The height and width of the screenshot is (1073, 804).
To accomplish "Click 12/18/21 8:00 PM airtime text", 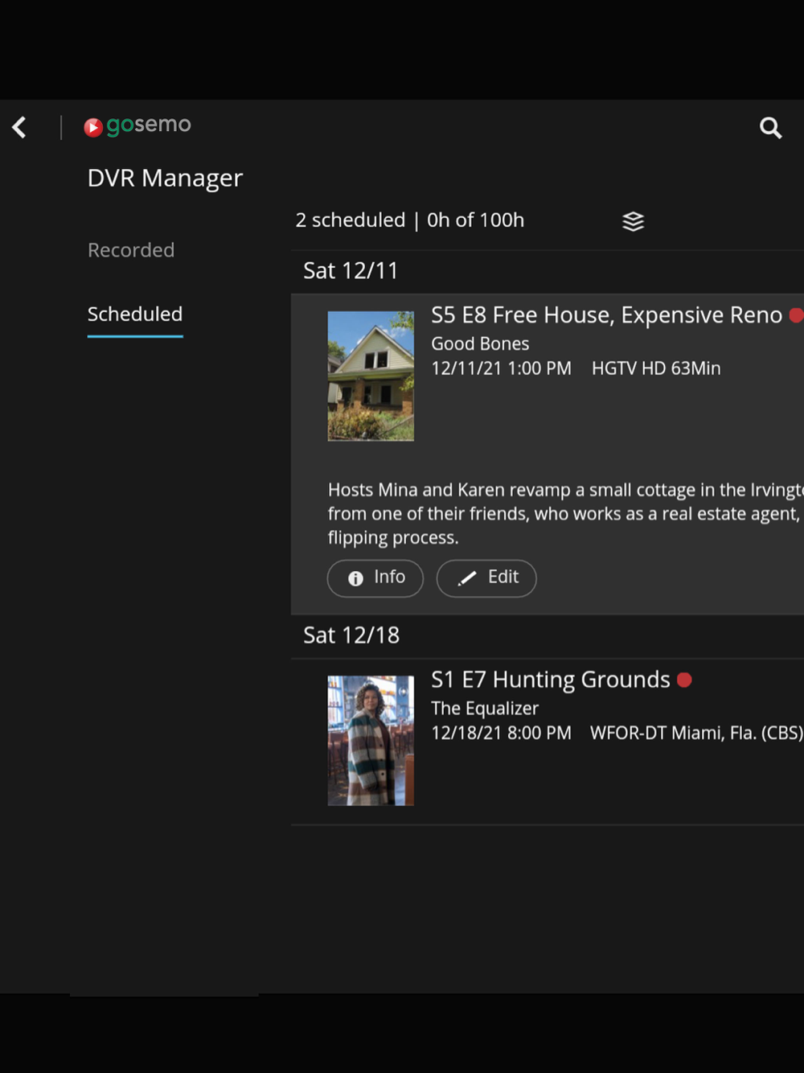I will coord(501,733).
